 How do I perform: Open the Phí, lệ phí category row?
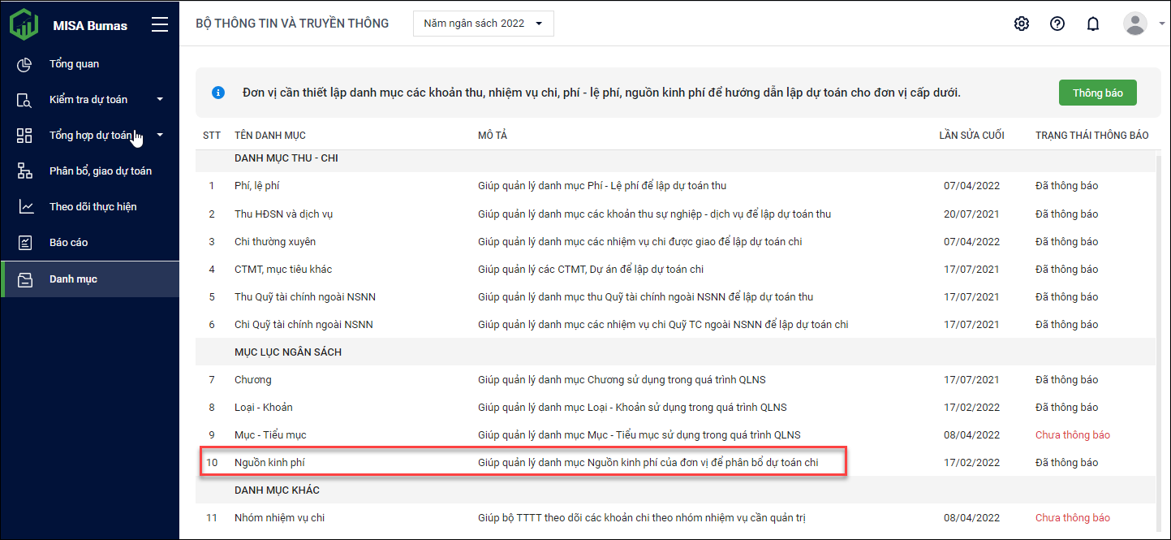pos(256,186)
